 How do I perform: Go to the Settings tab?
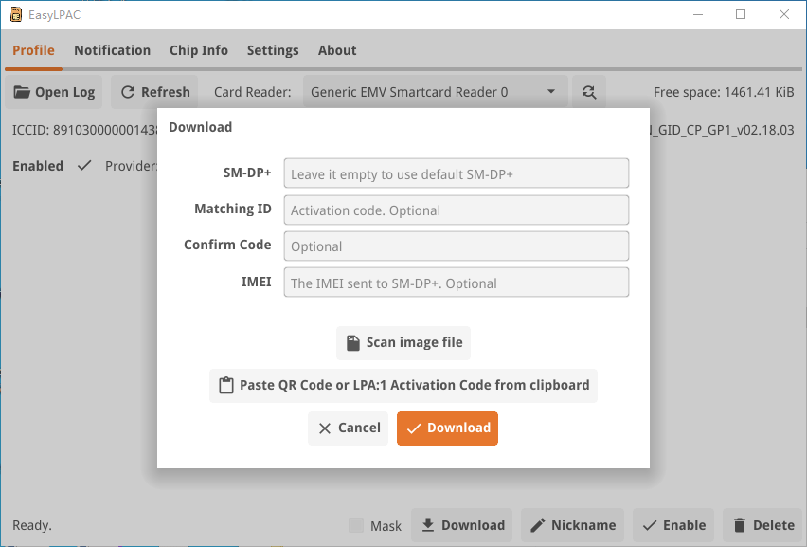click(273, 50)
